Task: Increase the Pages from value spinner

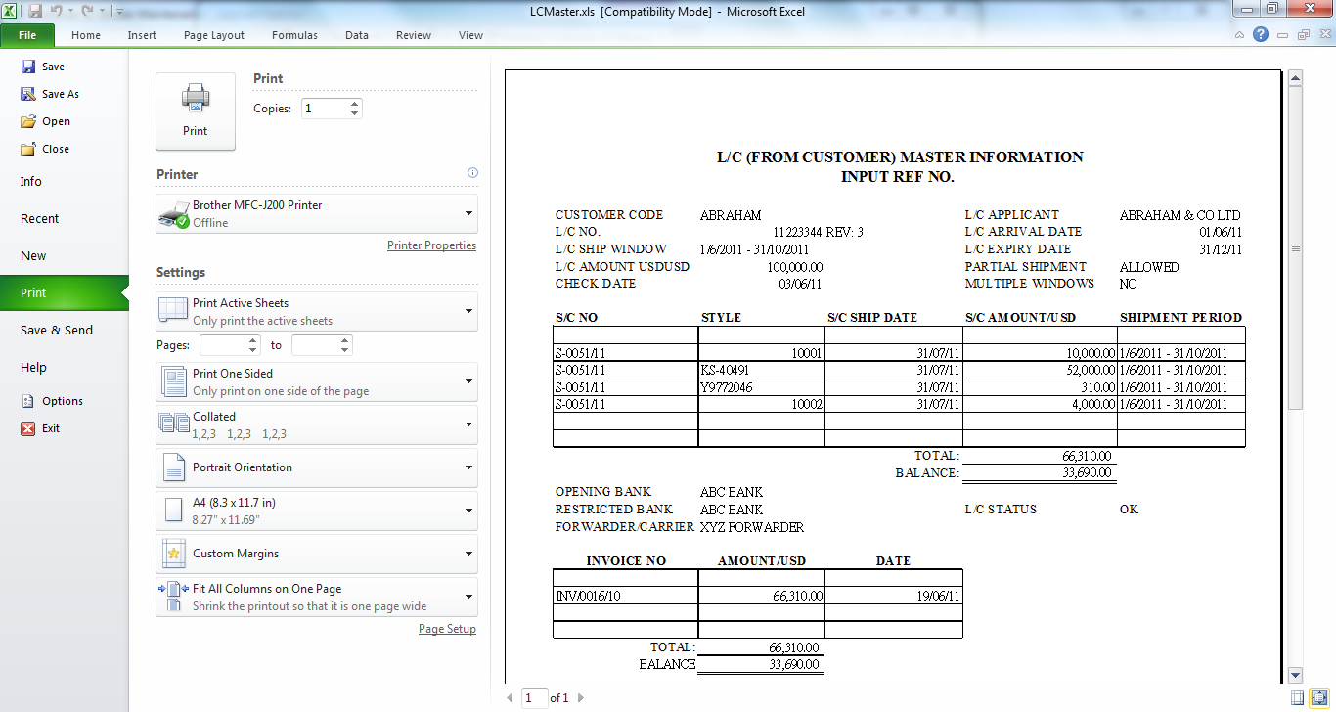Action: 253,340
